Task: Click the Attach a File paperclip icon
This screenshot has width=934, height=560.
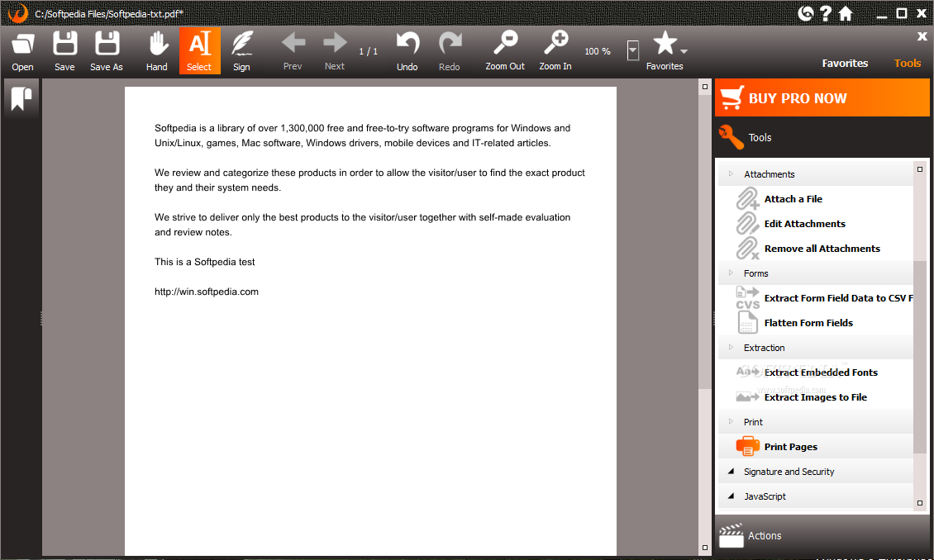Action: click(747, 199)
